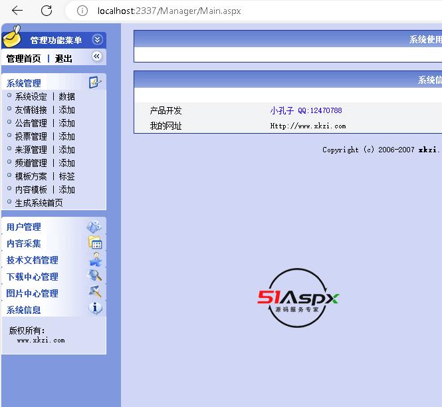Click 添加 next to 投票管理

tap(67, 136)
